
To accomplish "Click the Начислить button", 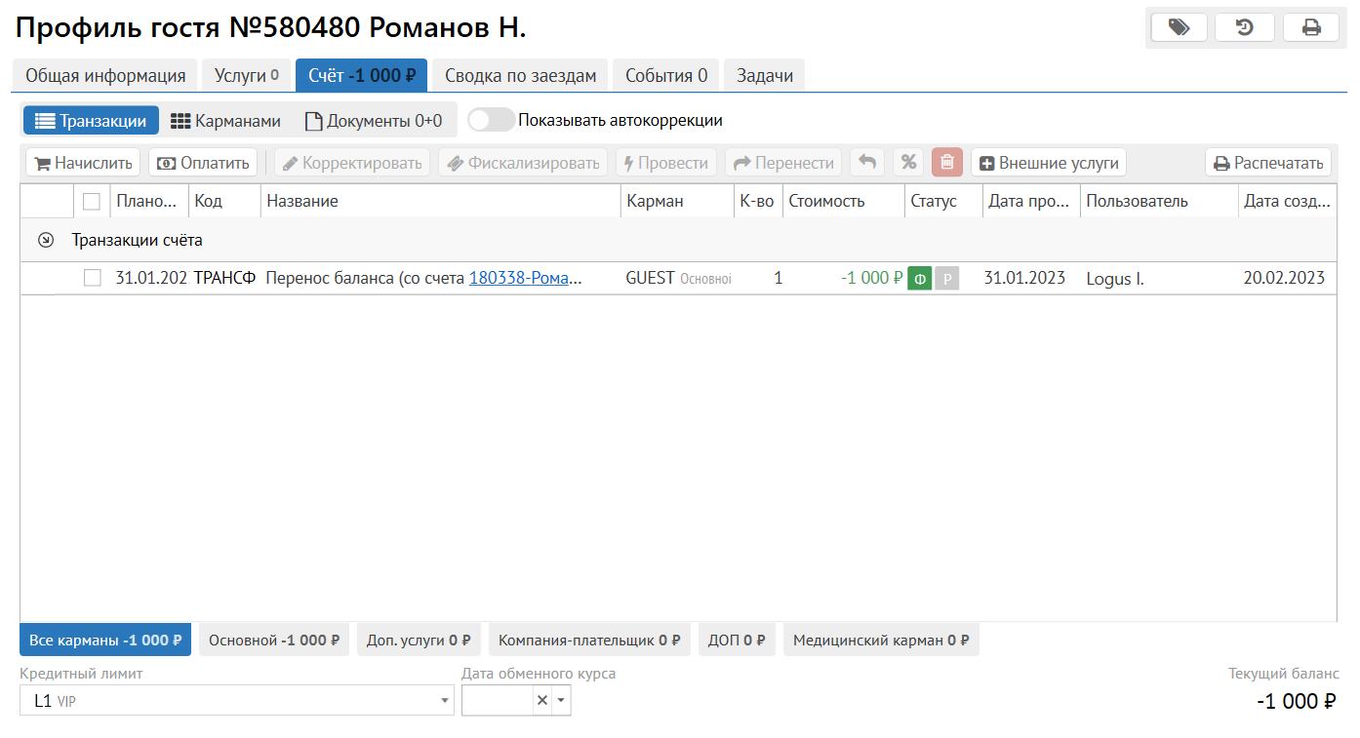I will tap(83, 163).
